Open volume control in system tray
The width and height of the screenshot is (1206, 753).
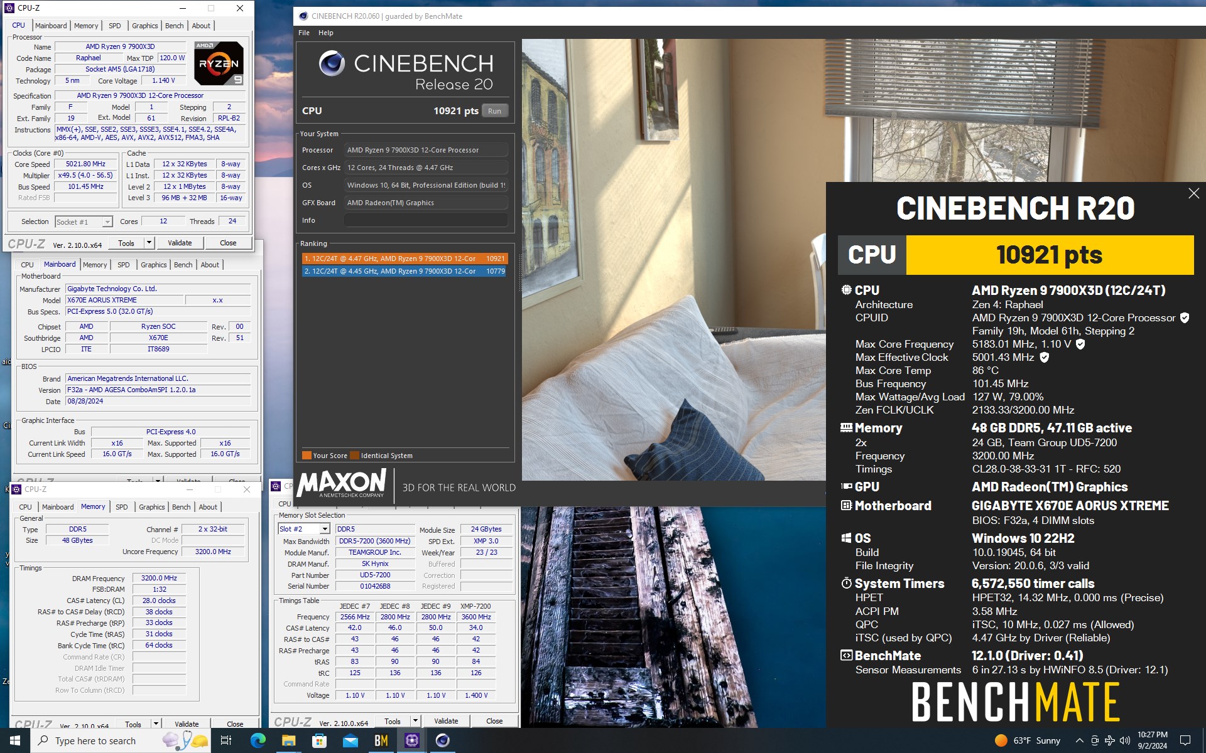coord(1125,740)
